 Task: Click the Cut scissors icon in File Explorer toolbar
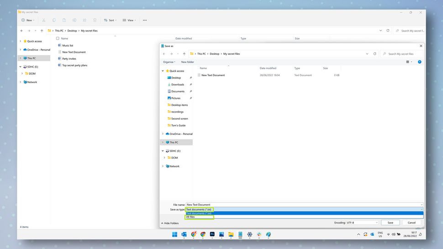pyautogui.click(x=44, y=21)
